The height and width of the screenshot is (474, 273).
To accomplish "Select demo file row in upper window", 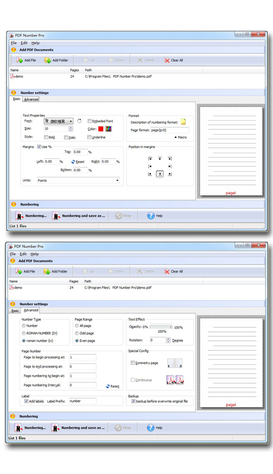I will pos(106,77).
